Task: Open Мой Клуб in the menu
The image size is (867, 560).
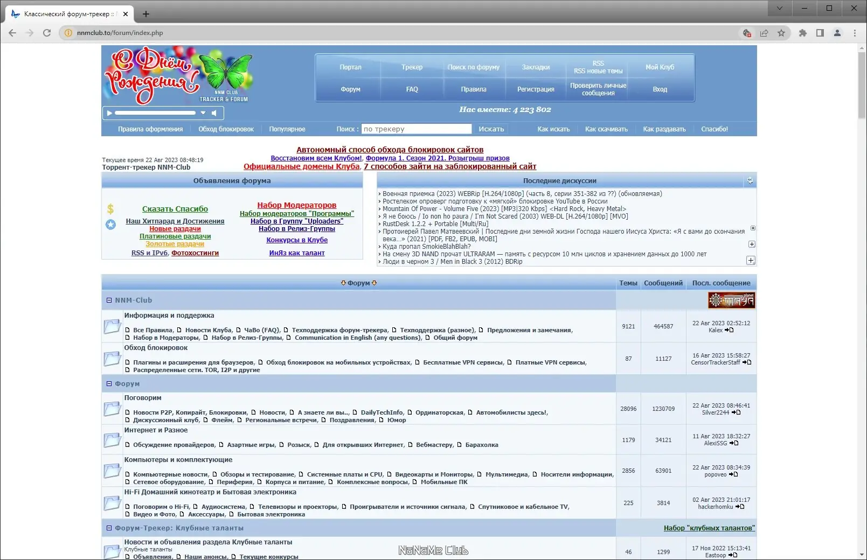Action: 660,67
